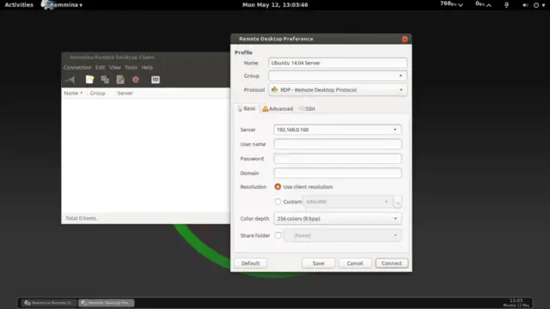Click the Default button
The image size is (550, 309).
point(250,264)
